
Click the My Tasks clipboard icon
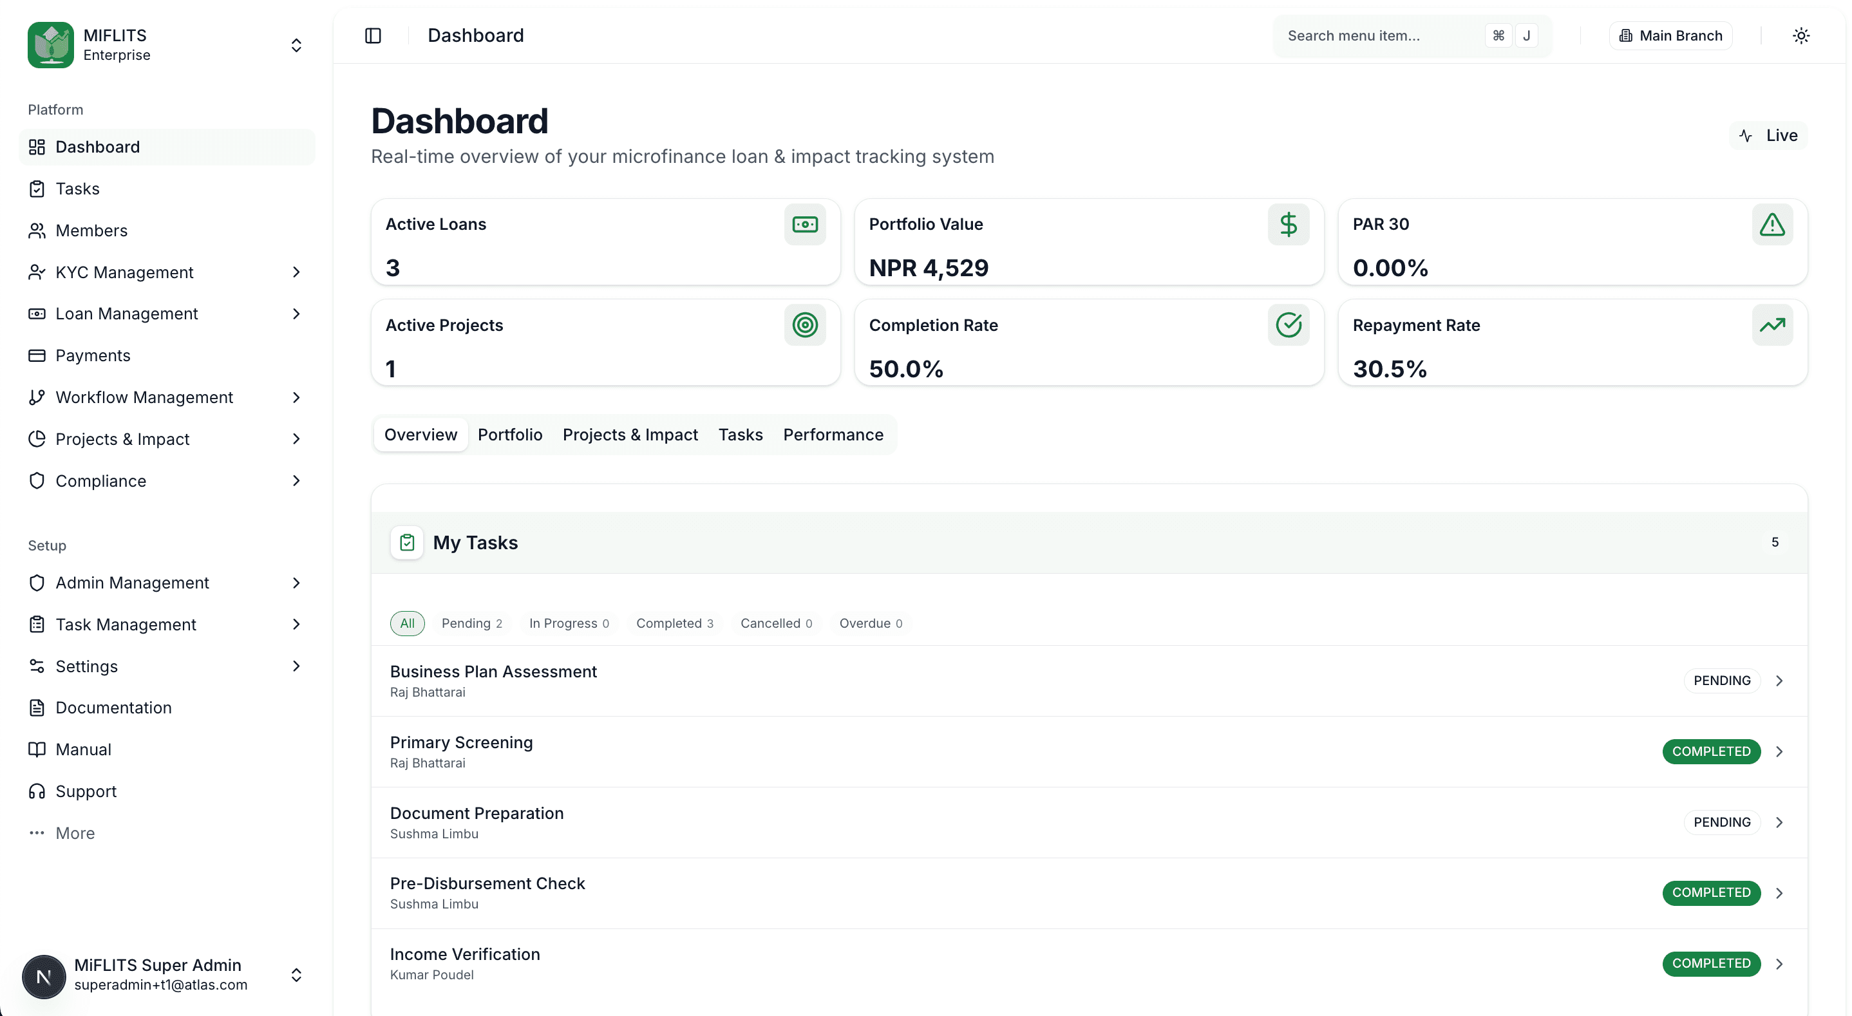(406, 542)
